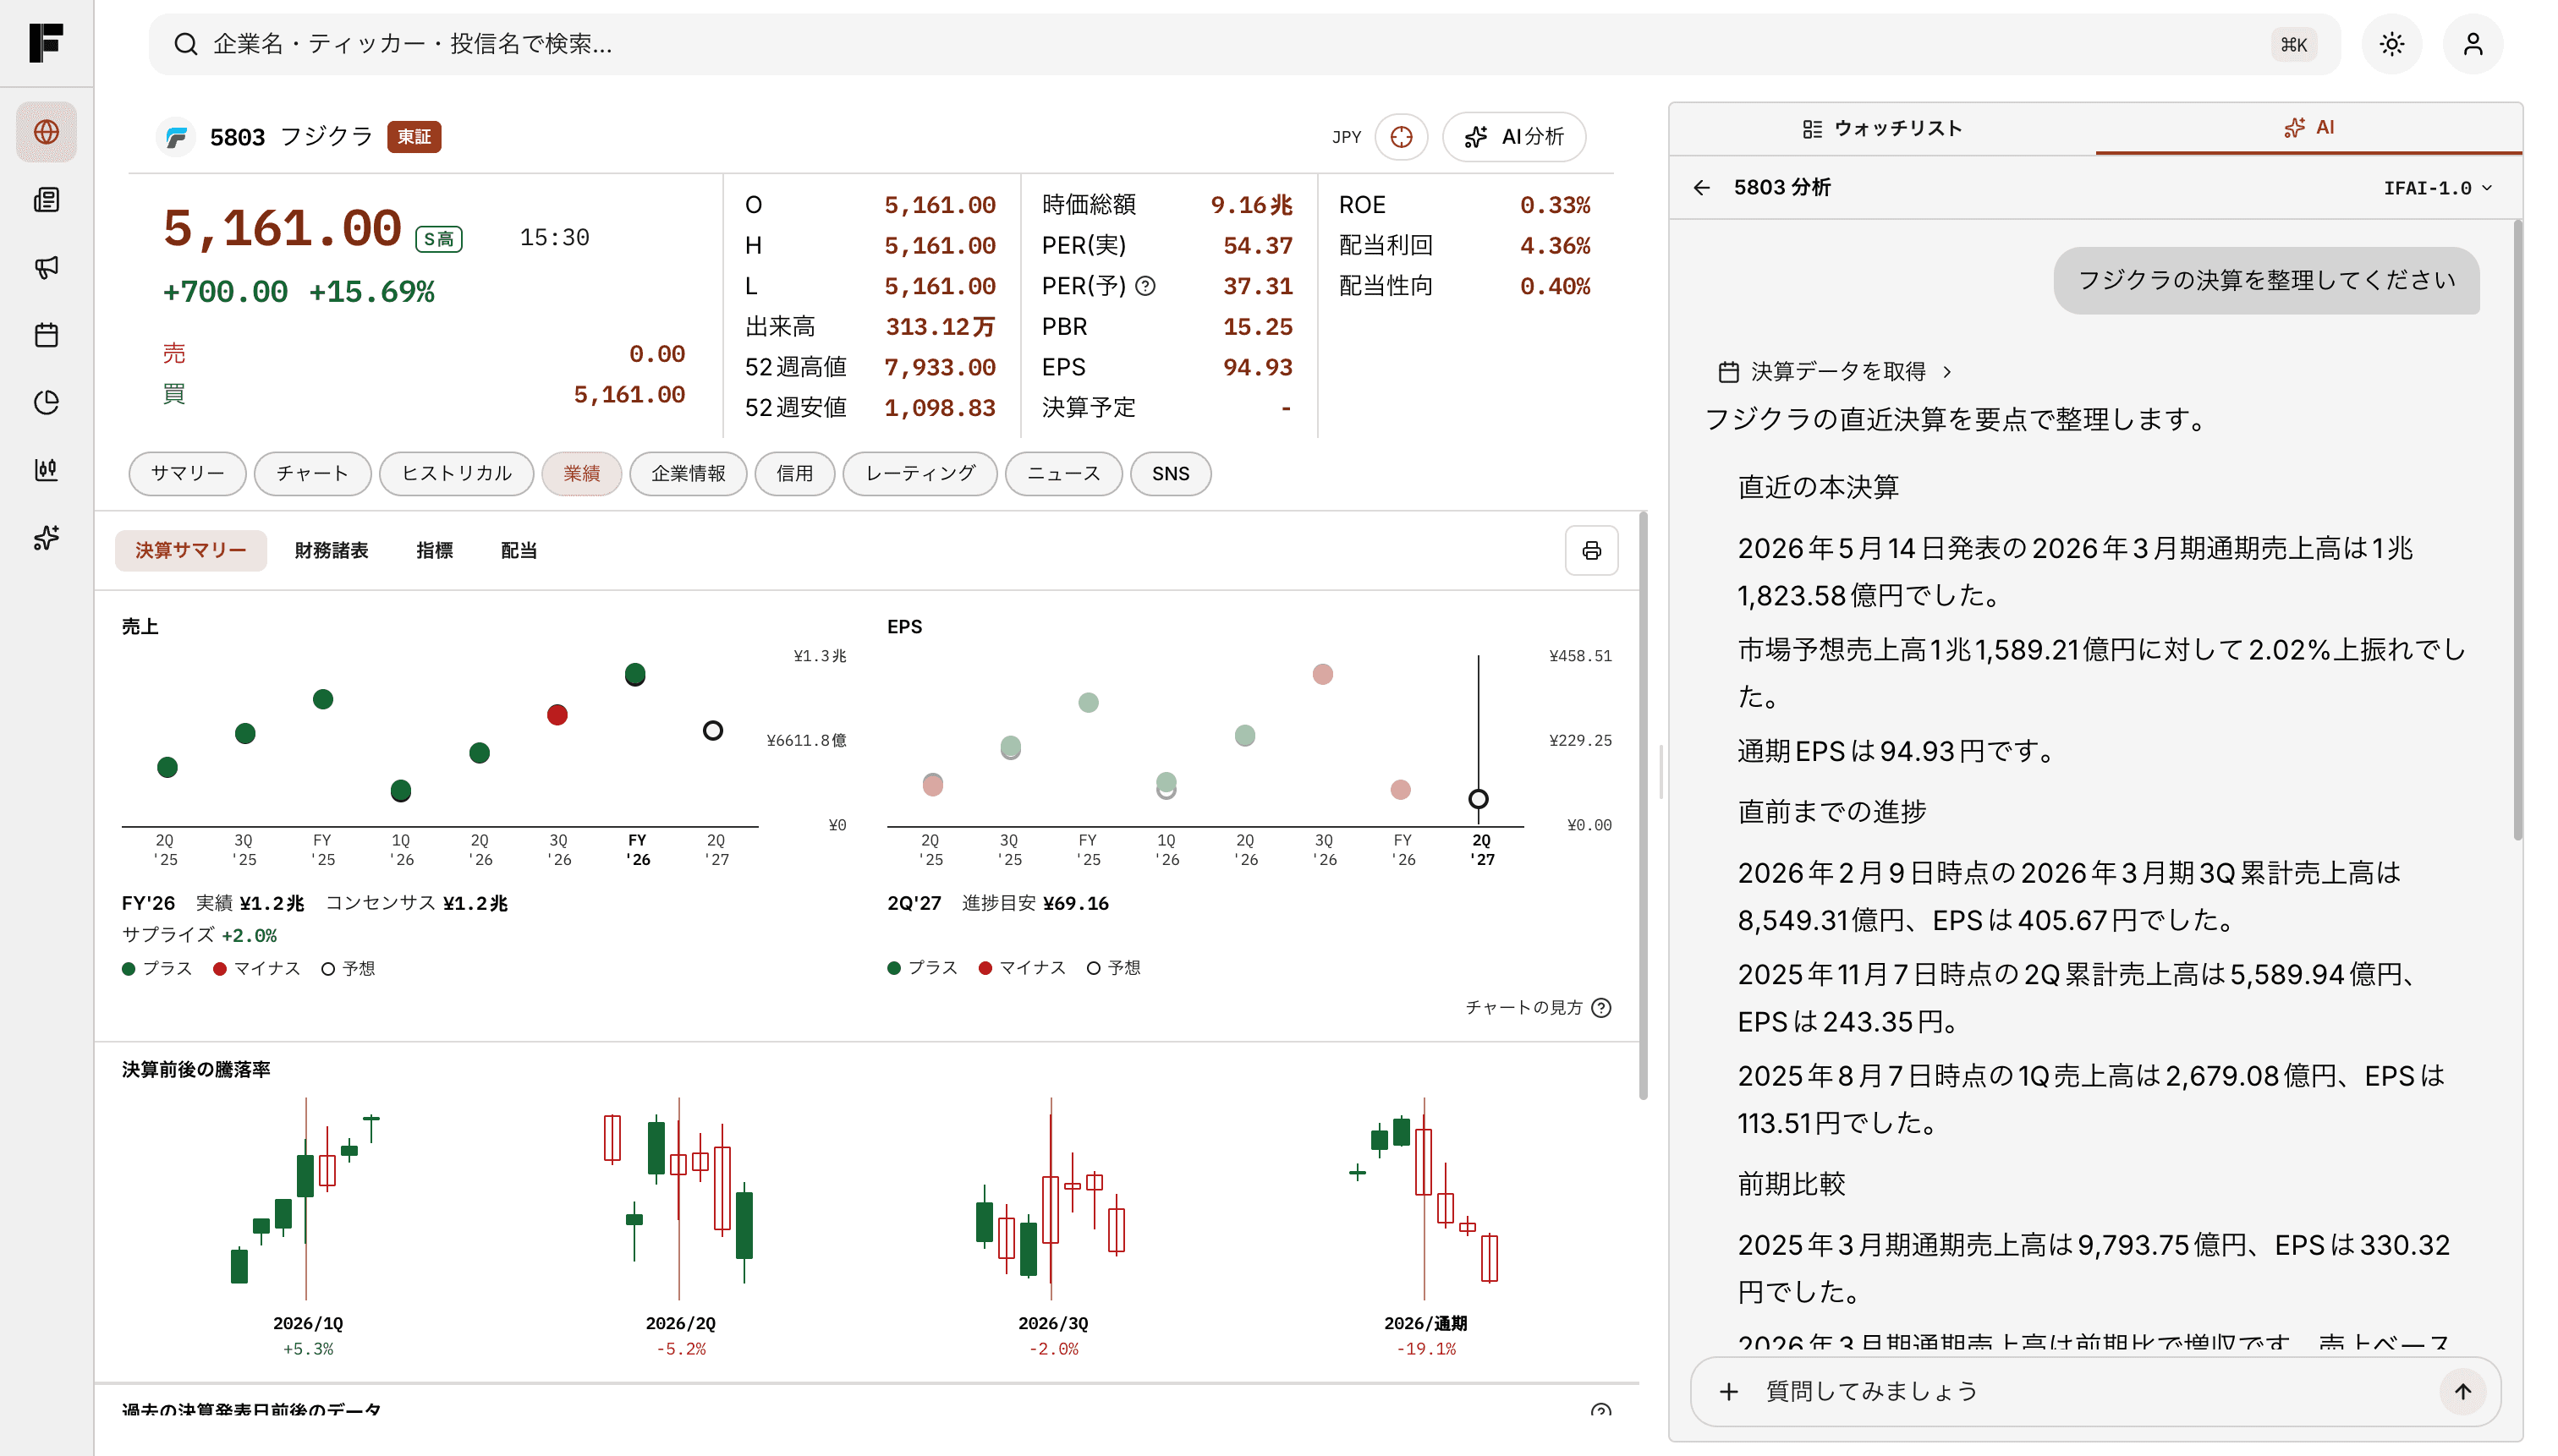Click the 配当利回 4.36% value
2558x1456 pixels.
click(x=1555, y=246)
